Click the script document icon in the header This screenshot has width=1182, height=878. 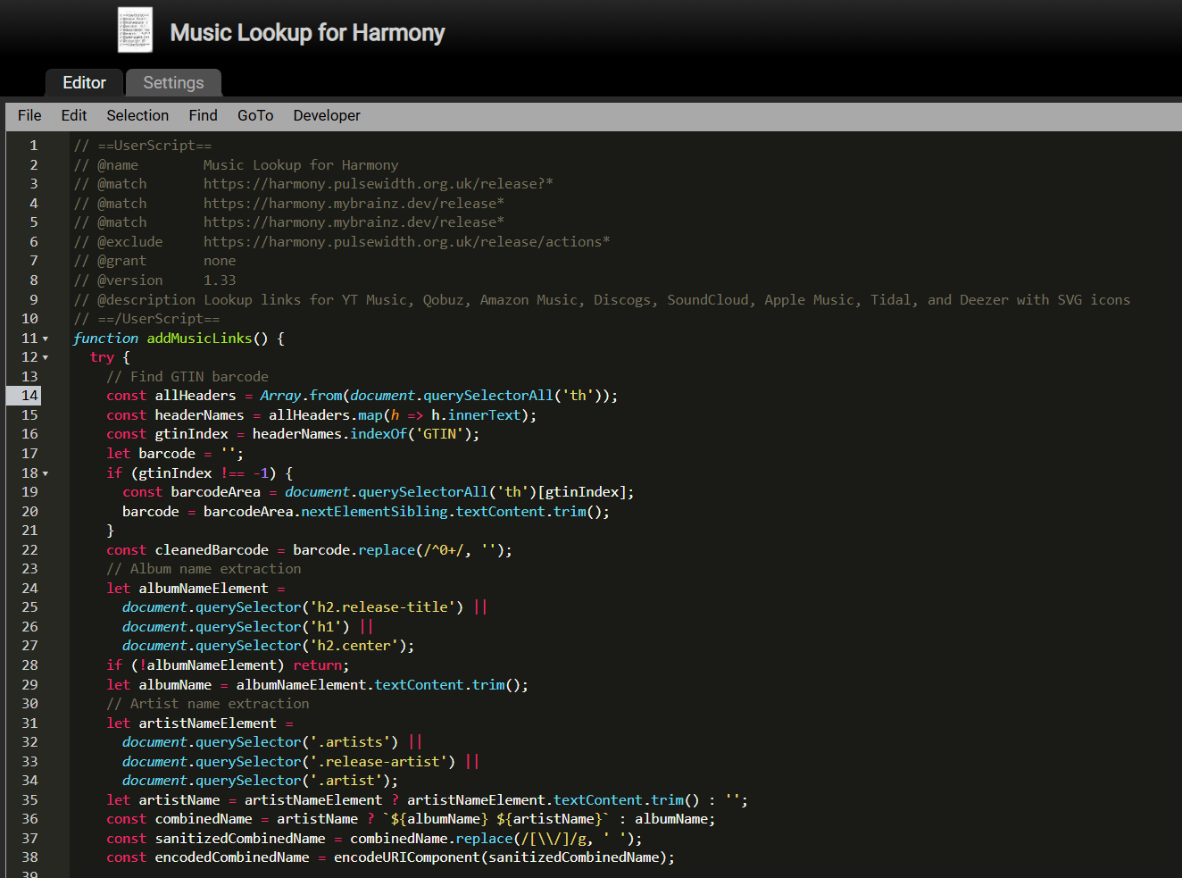135,29
